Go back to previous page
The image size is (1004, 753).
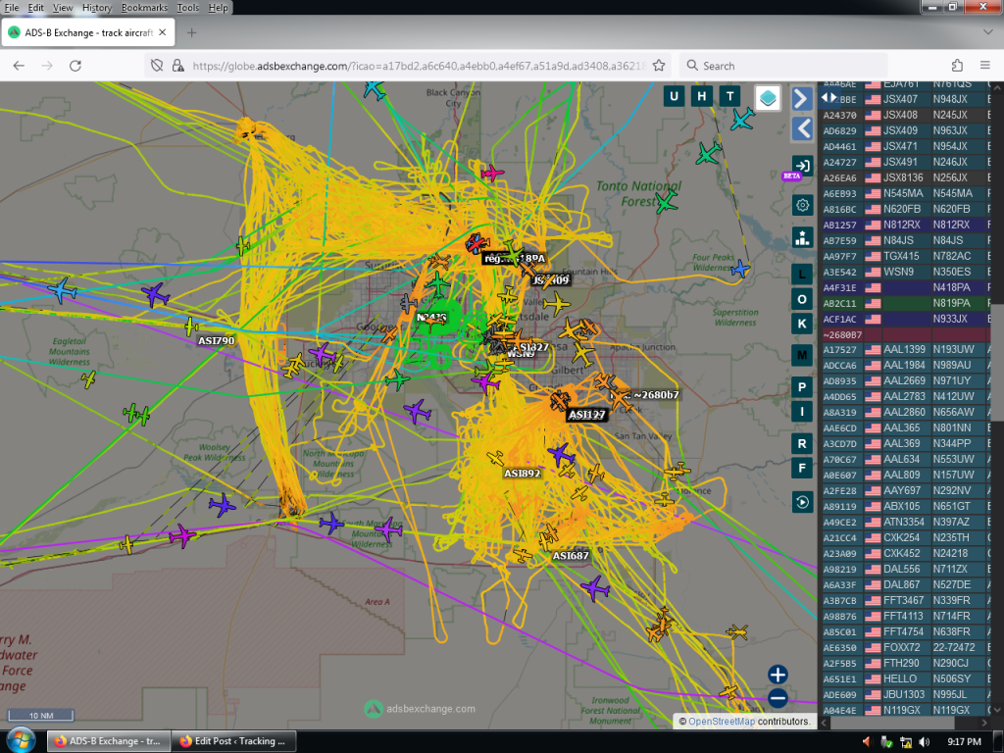click(x=19, y=66)
